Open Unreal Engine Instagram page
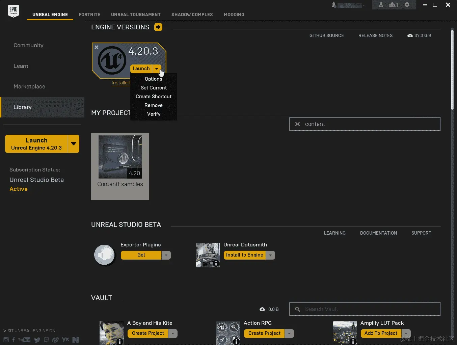457x345 pixels. (6, 340)
